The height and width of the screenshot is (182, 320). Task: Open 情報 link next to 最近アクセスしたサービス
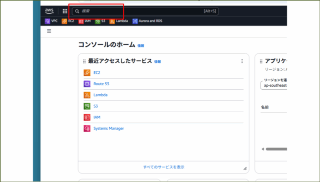pyautogui.click(x=157, y=62)
